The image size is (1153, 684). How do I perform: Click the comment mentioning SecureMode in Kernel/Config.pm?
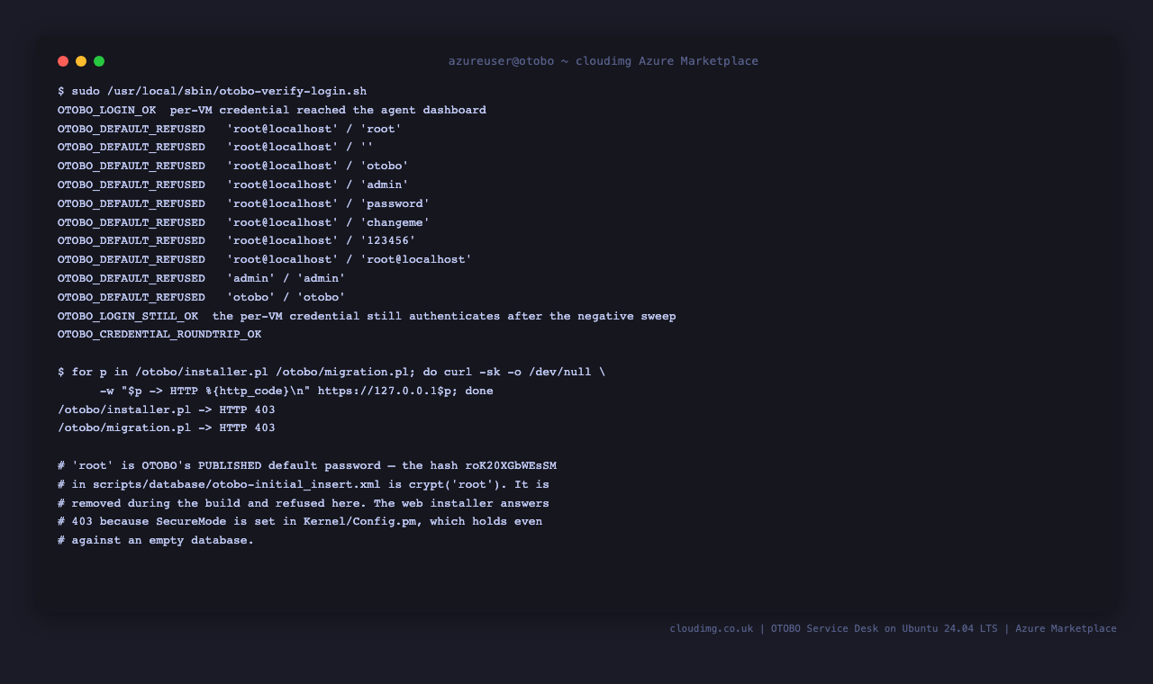[x=300, y=521]
